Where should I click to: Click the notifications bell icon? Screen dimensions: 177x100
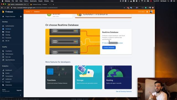pyautogui.click(x=147, y=12)
